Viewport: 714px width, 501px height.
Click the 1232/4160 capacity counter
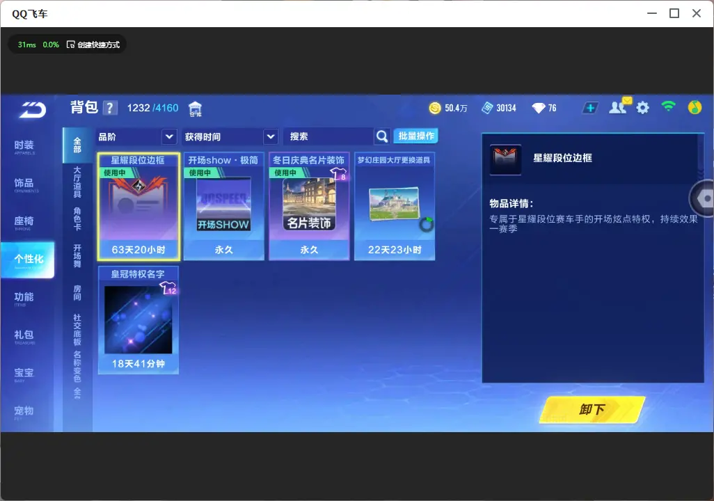(152, 108)
